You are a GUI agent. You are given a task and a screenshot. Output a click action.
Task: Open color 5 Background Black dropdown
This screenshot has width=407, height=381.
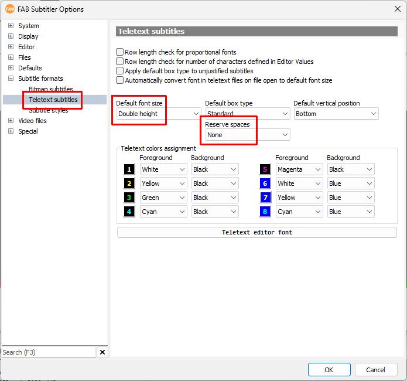coord(351,169)
